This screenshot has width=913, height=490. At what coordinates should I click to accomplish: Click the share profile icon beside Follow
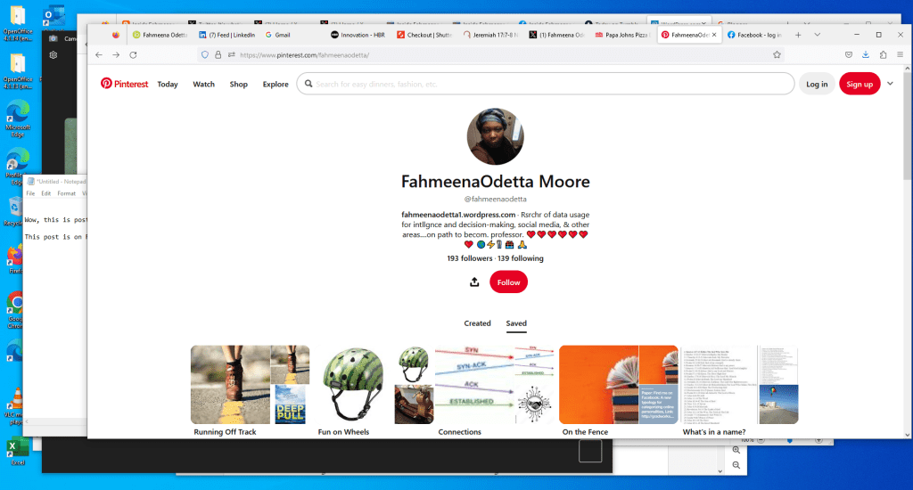coord(474,282)
